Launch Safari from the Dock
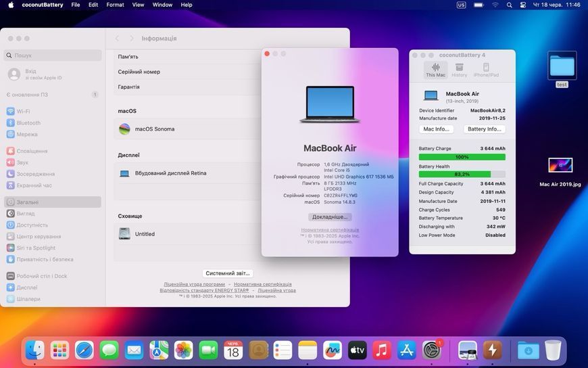 [x=84, y=350]
